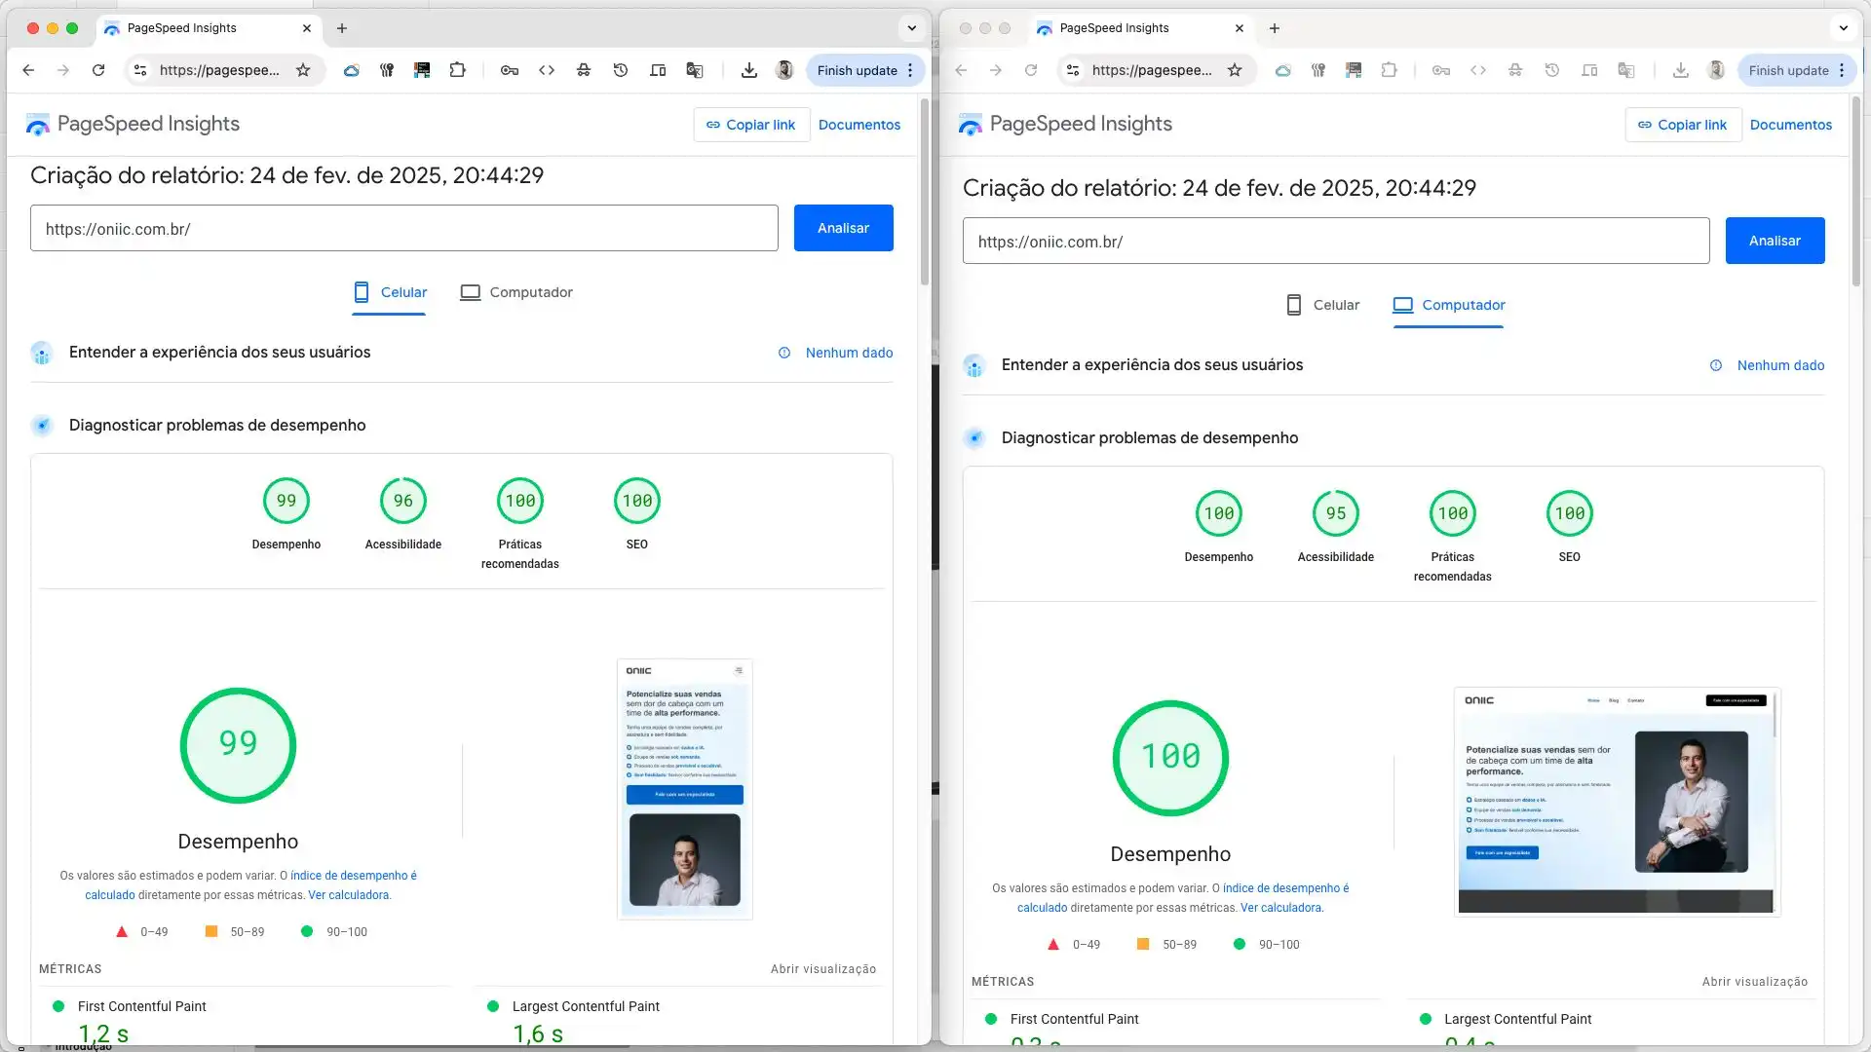Open Documentos link in left window
Screen dimensions: 1871x1052
point(859,125)
